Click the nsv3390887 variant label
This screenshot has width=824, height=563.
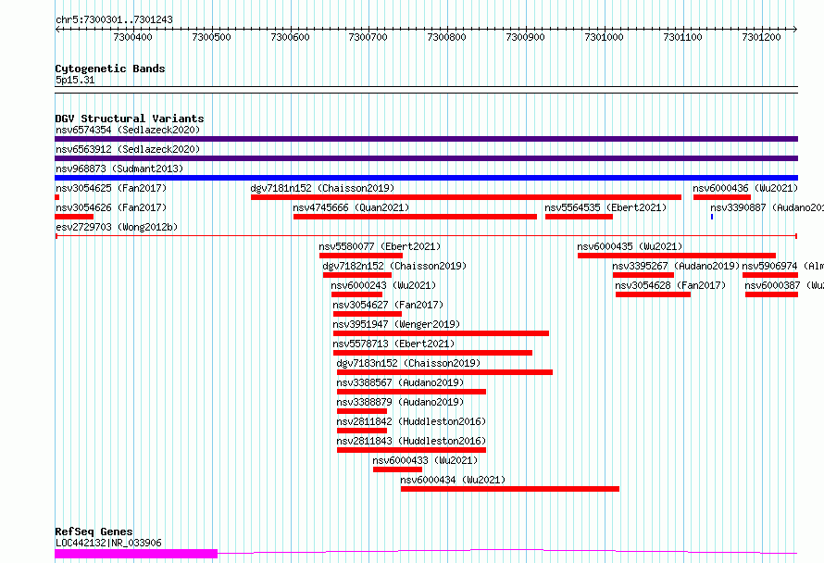[767, 207]
